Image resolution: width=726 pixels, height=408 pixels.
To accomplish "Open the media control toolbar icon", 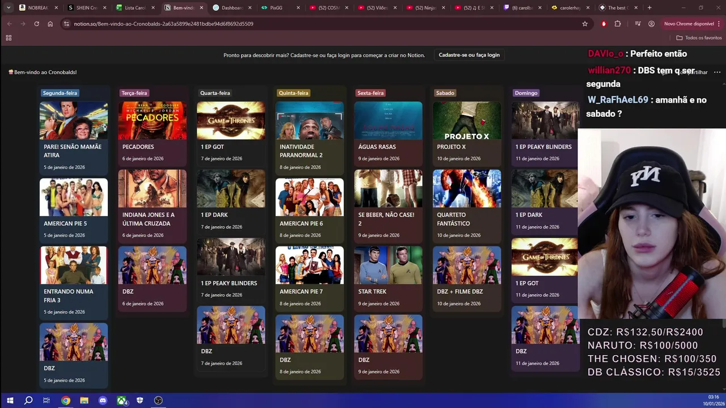I will (638, 24).
